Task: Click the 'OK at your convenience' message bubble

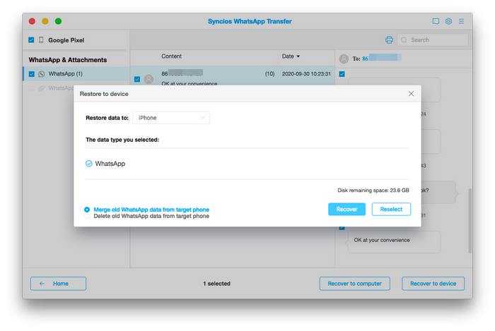Action: [x=394, y=242]
